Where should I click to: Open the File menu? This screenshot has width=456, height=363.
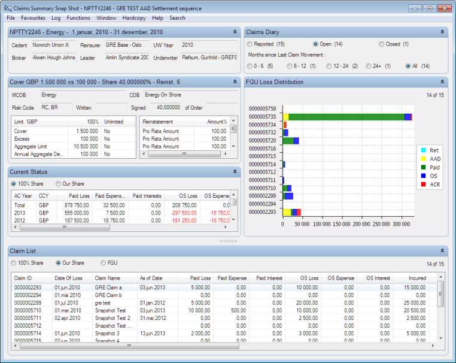point(11,18)
